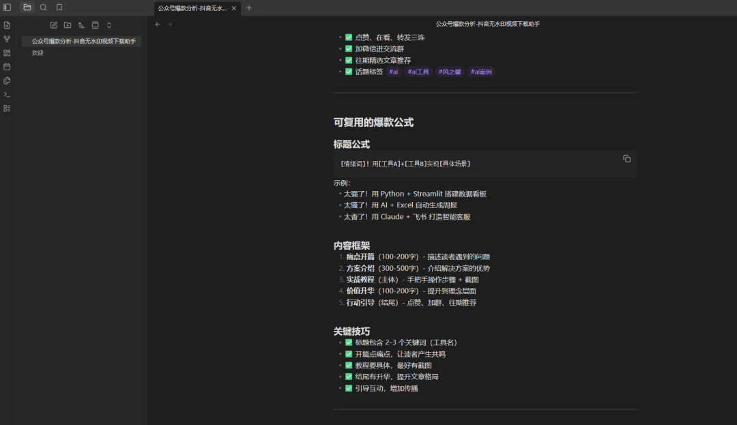Open the bookmarks panel icon

tap(59, 8)
